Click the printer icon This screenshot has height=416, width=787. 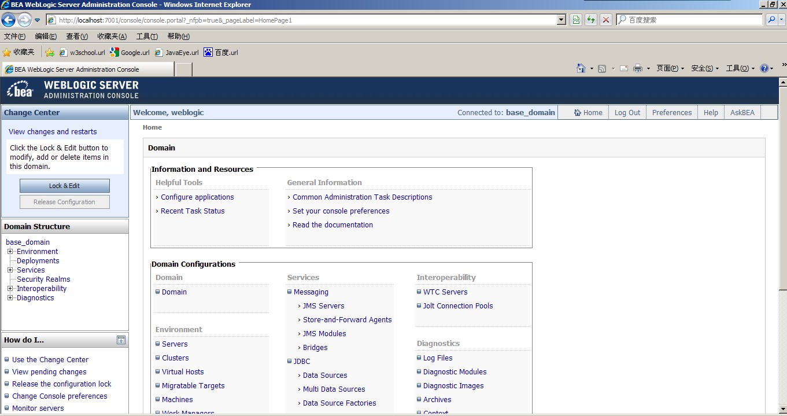click(638, 68)
